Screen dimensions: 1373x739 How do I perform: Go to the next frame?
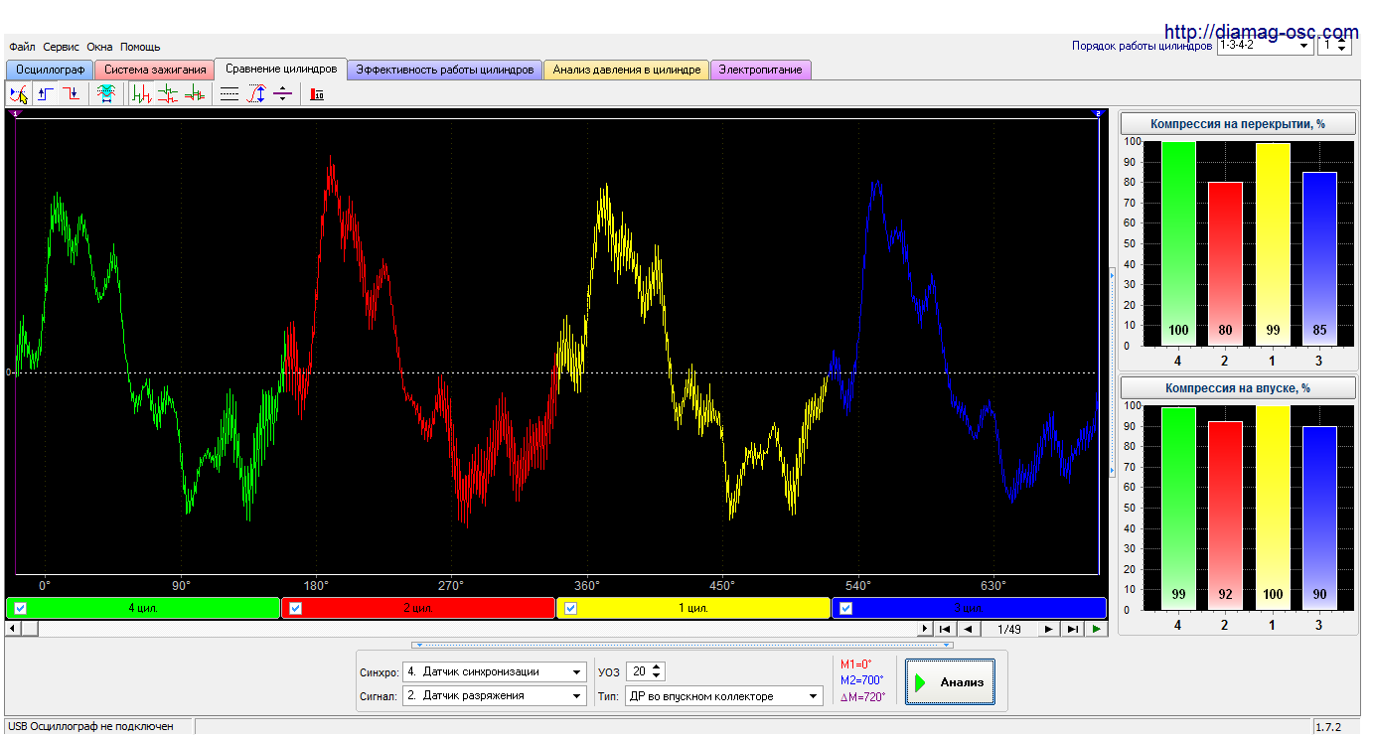(1049, 629)
